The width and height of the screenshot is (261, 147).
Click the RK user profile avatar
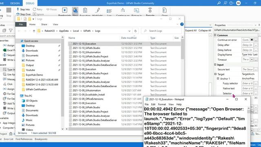[238, 3]
